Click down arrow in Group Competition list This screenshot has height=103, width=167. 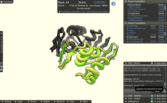point(165,20)
